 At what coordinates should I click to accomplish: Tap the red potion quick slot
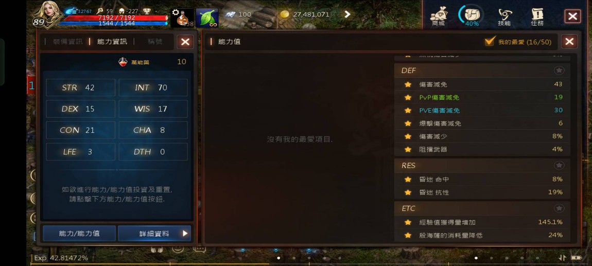point(182,17)
